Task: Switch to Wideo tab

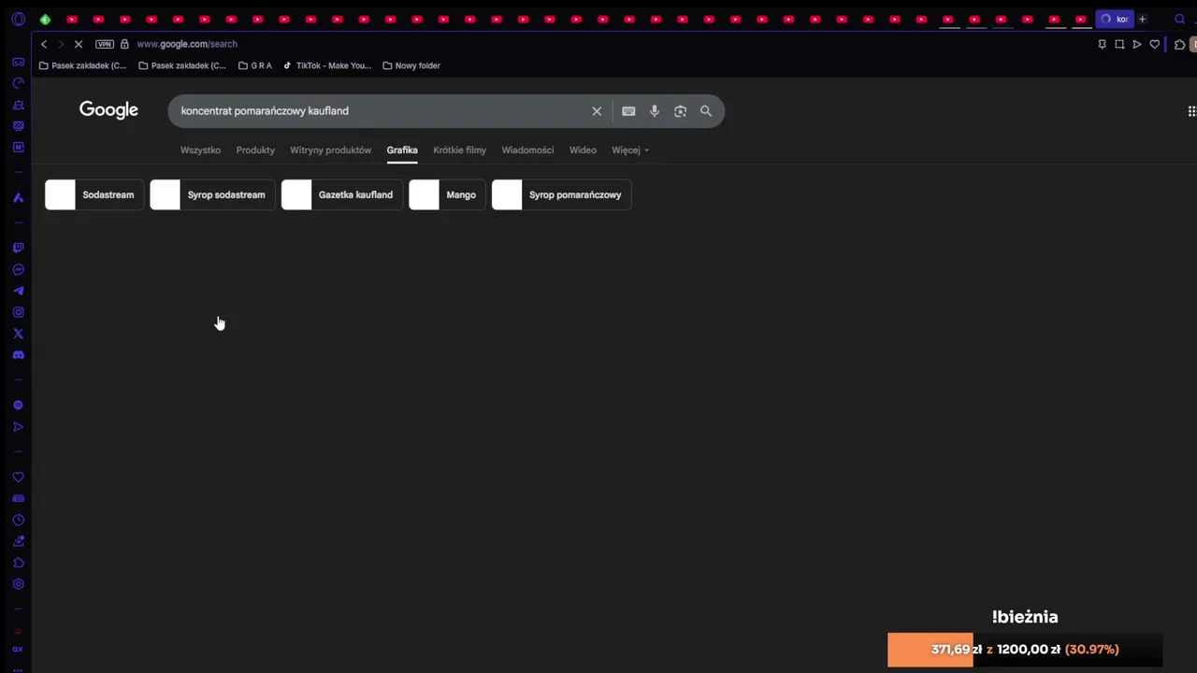Action: point(583,150)
